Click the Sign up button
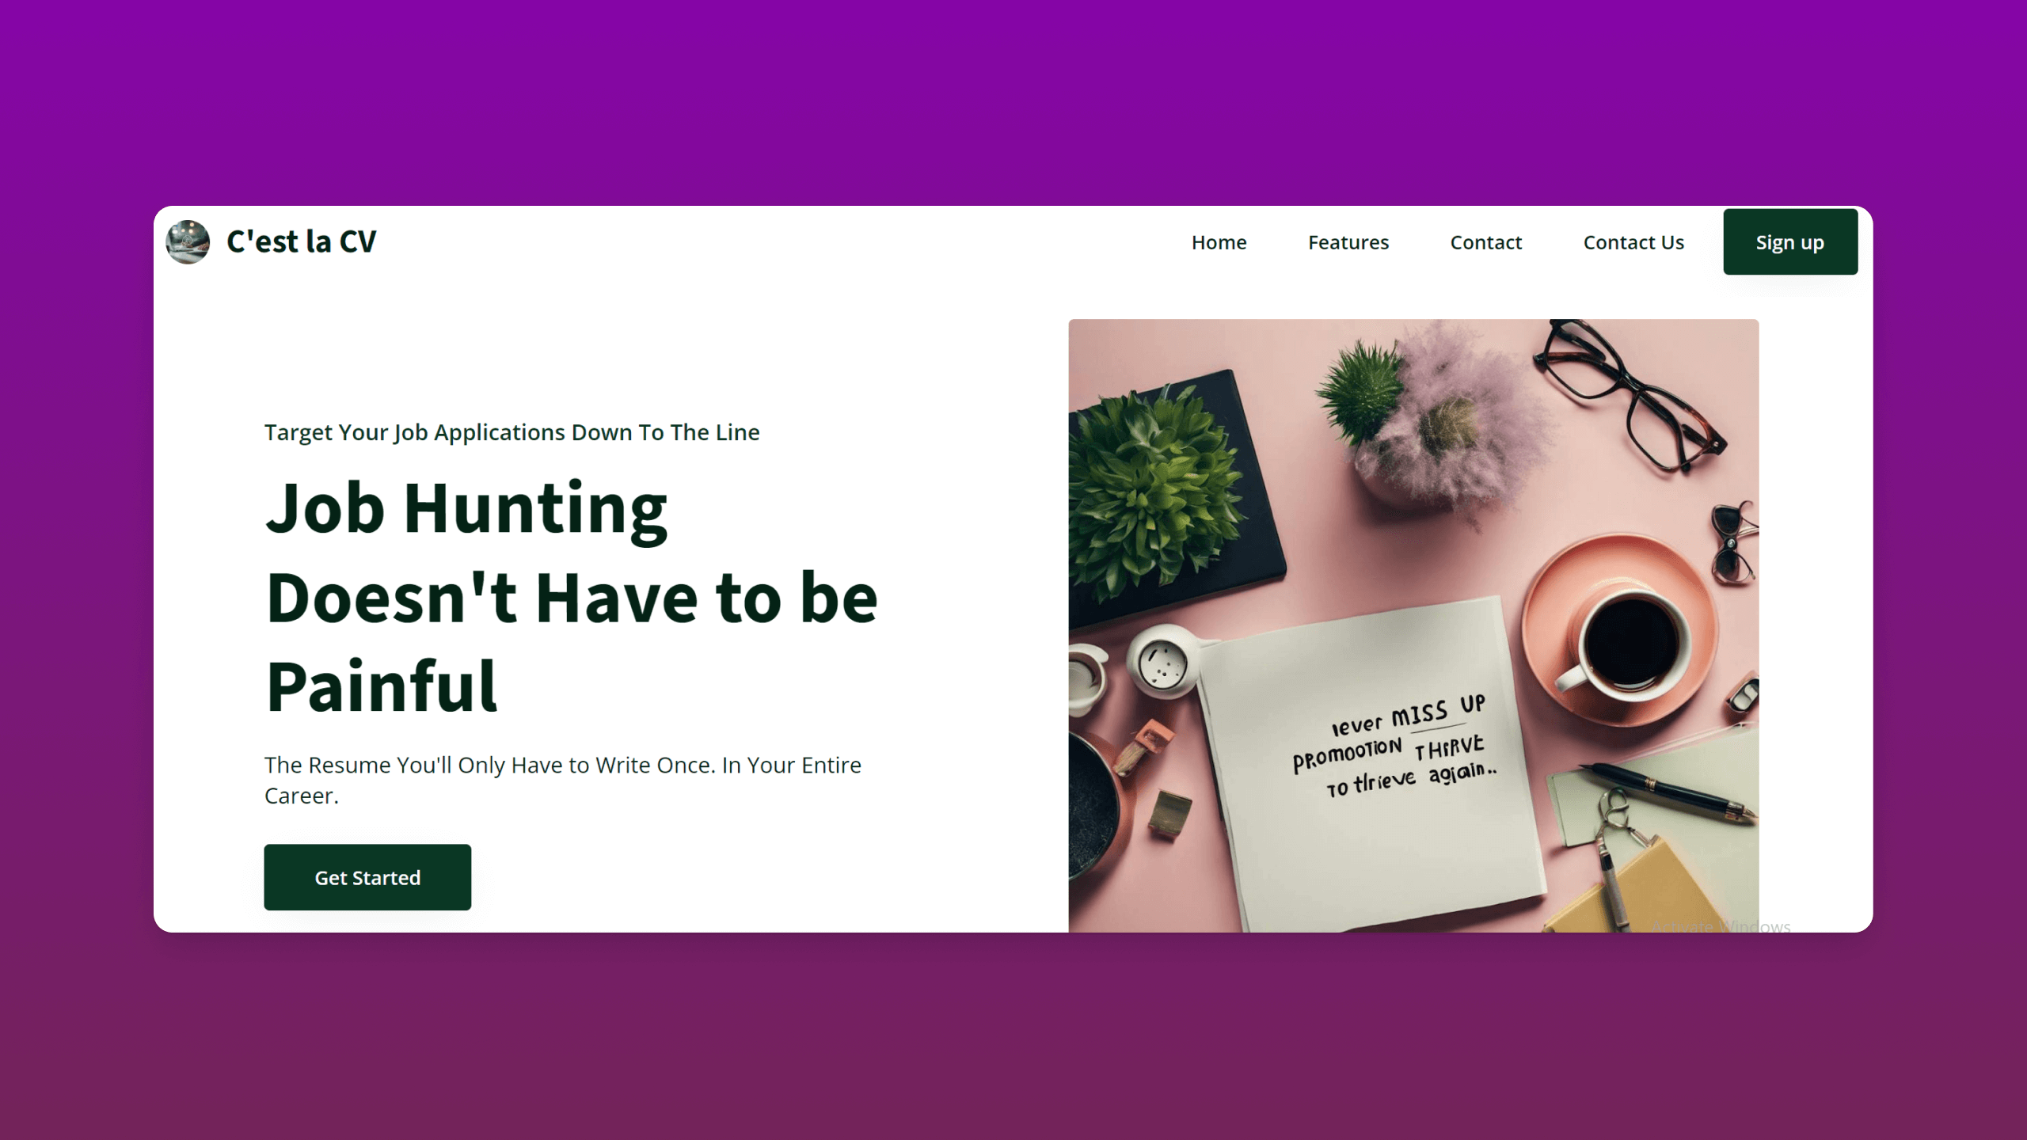Image resolution: width=2027 pixels, height=1140 pixels. pyautogui.click(x=1790, y=242)
